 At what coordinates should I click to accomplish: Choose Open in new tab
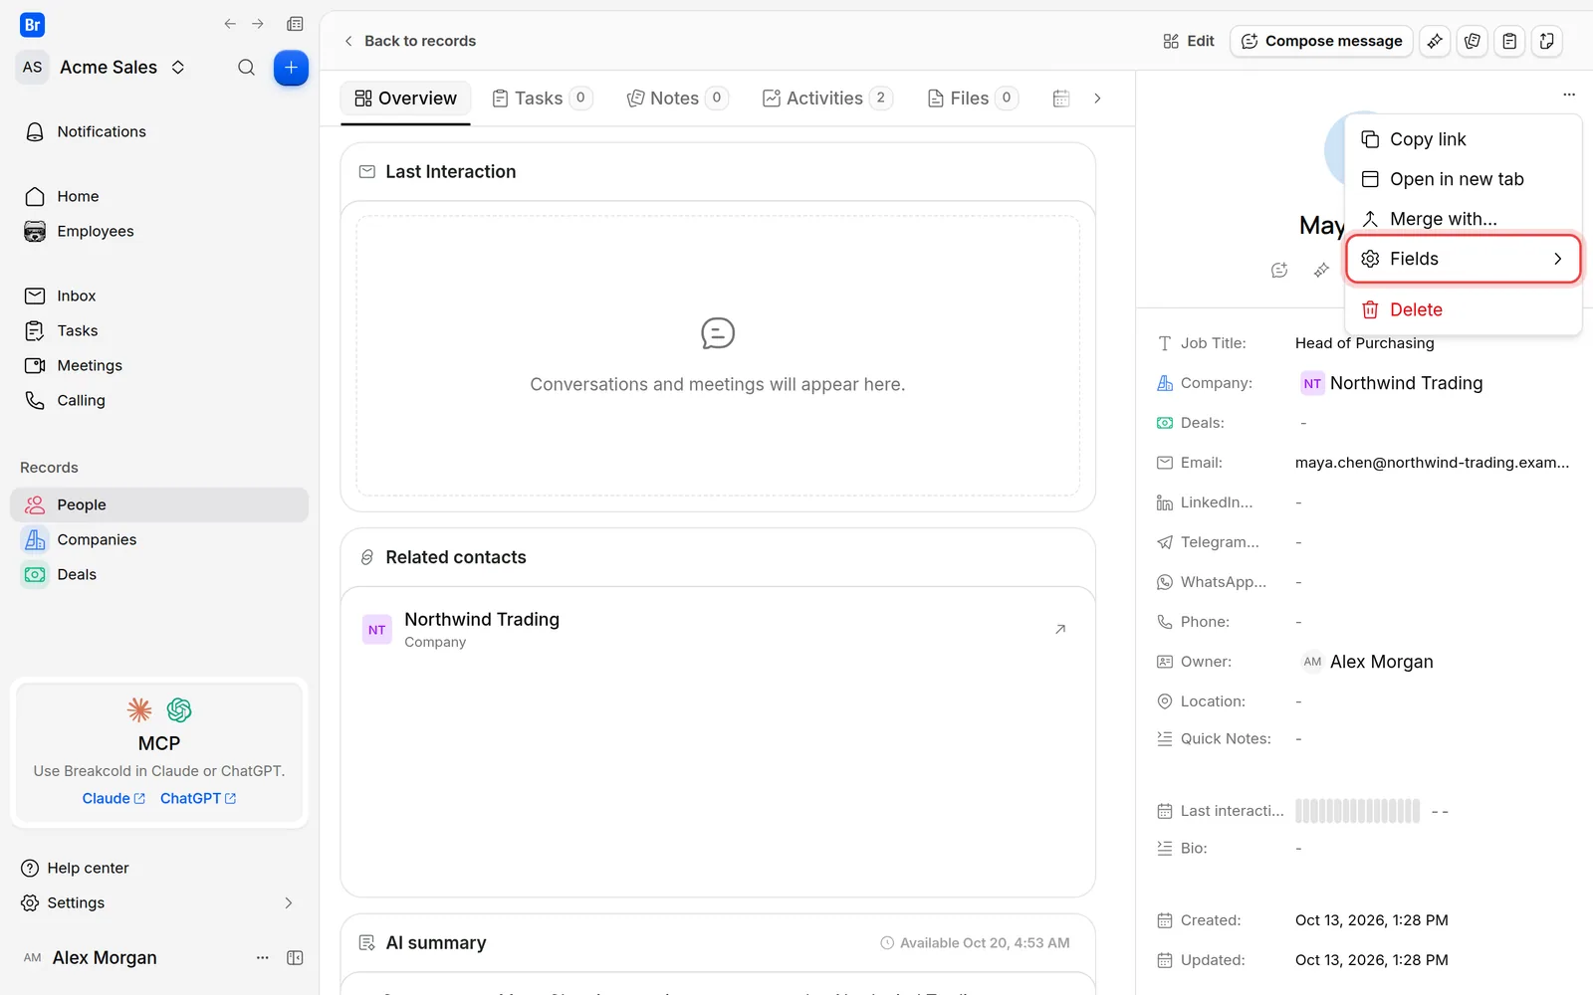coord(1463,179)
